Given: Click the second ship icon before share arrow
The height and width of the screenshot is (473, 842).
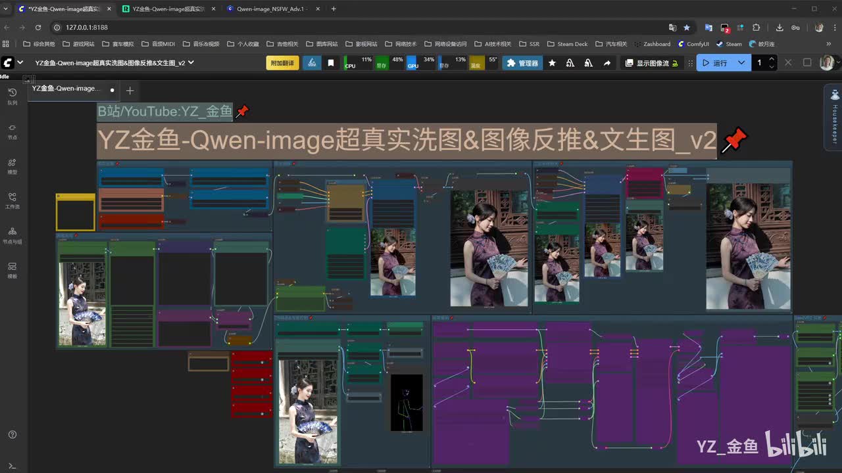Looking at the screenshot, I should (x=588, y=63).
